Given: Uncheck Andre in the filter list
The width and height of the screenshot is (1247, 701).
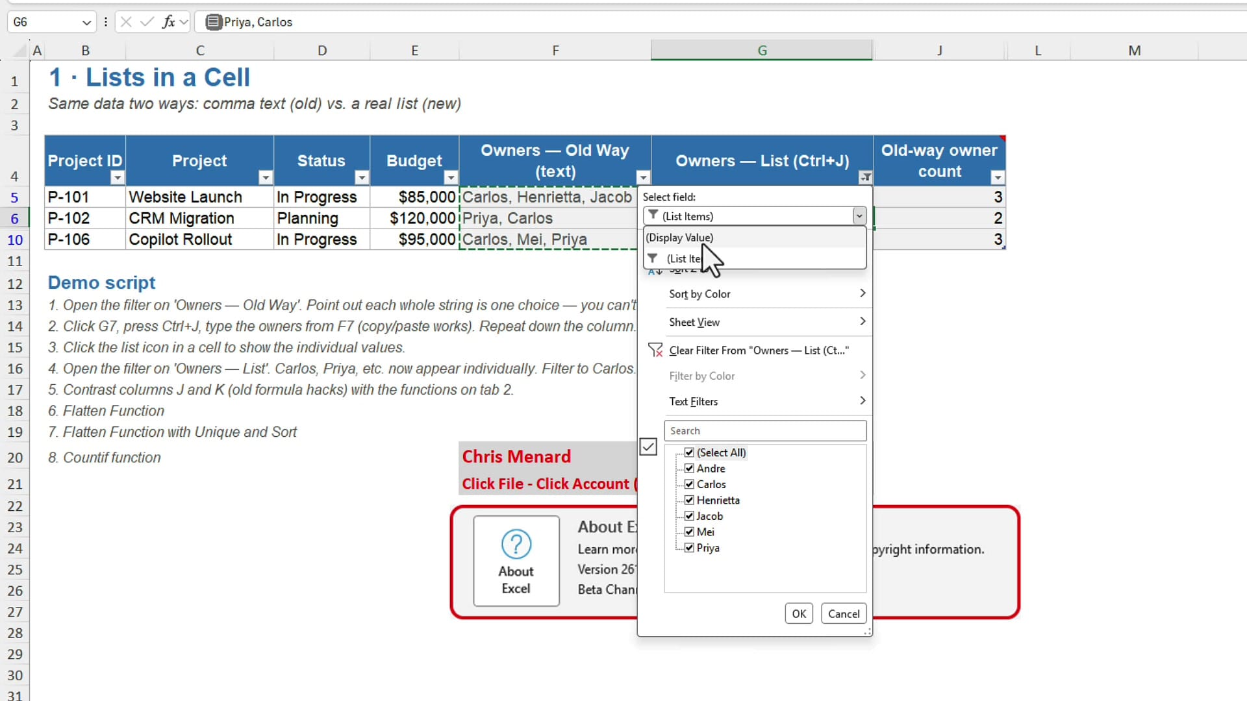Looking at the screenshot, I should click(690, 469).
